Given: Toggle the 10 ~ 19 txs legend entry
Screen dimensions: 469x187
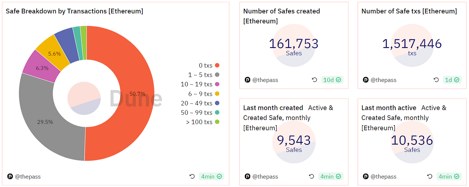Looking at the screenshot, I should pos(200,84).
